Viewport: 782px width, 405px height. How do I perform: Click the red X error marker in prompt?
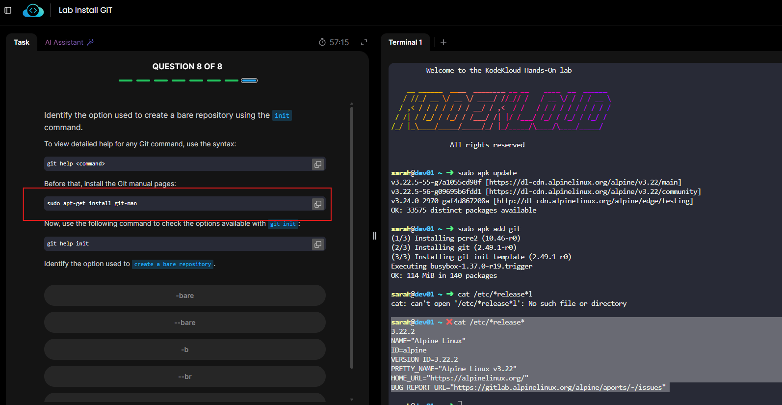click(449, 322)
